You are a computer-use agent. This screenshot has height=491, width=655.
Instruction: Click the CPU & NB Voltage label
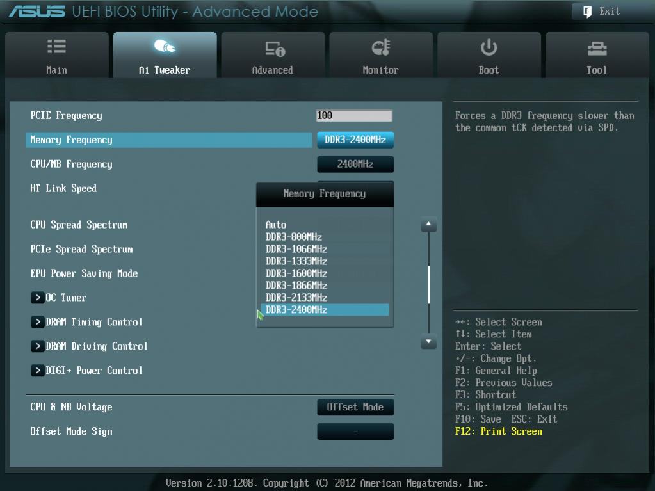point(72,407)
